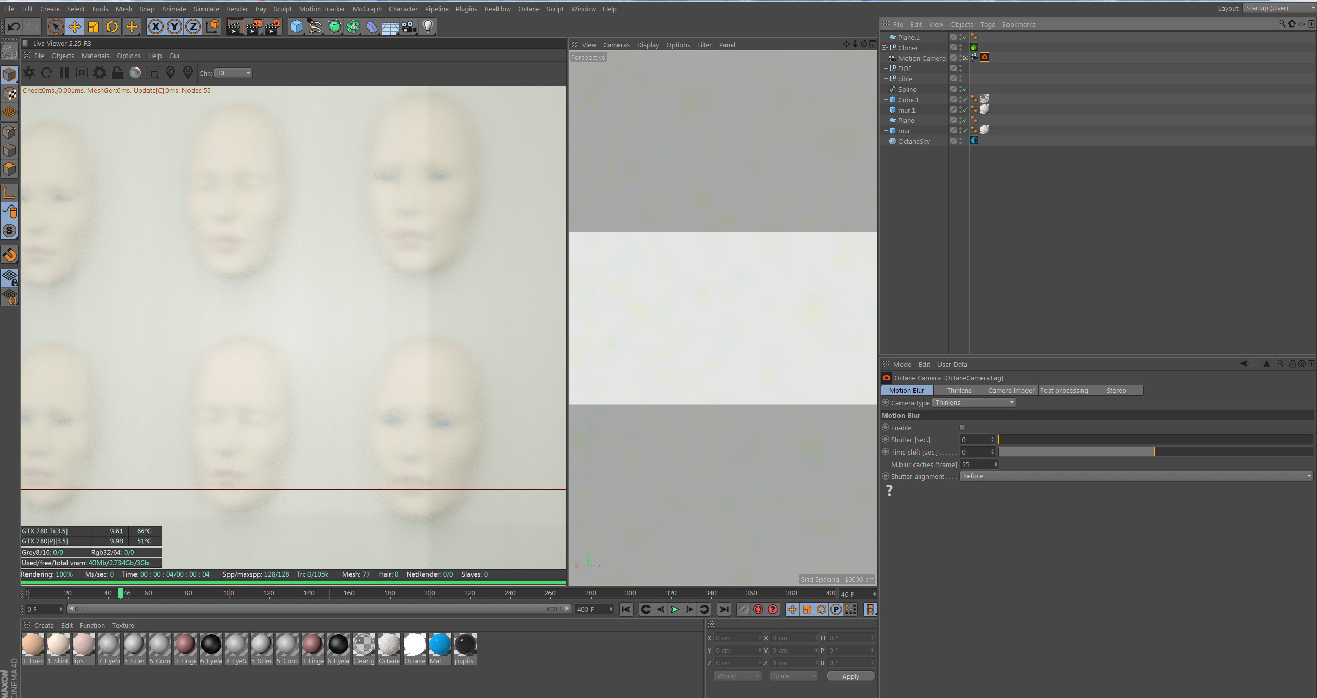
Task: Select the blue Mat material thumbnail
Action: 439,645
